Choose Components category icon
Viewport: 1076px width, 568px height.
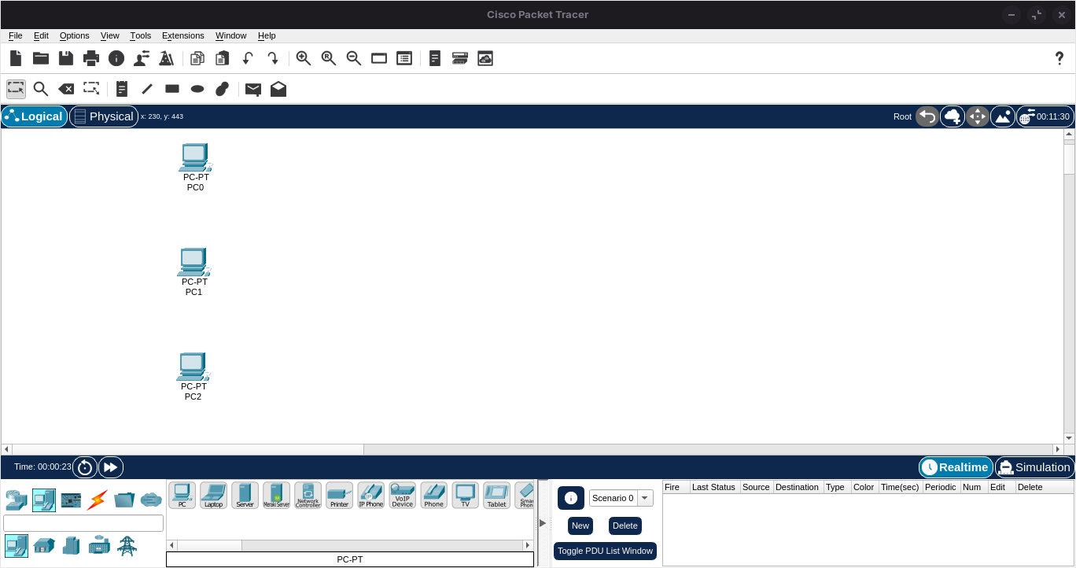71,500
